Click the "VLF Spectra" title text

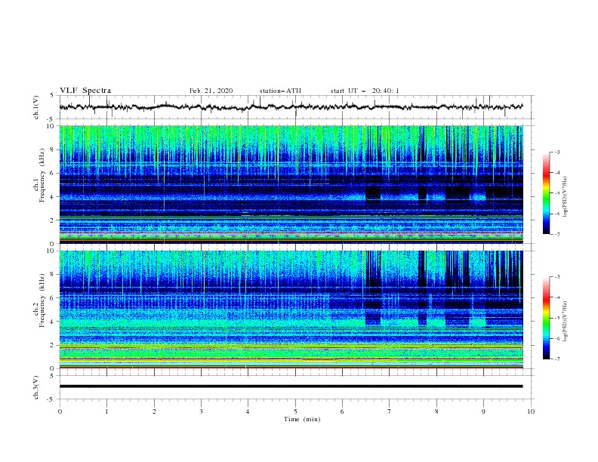click(x=85, y=91)
